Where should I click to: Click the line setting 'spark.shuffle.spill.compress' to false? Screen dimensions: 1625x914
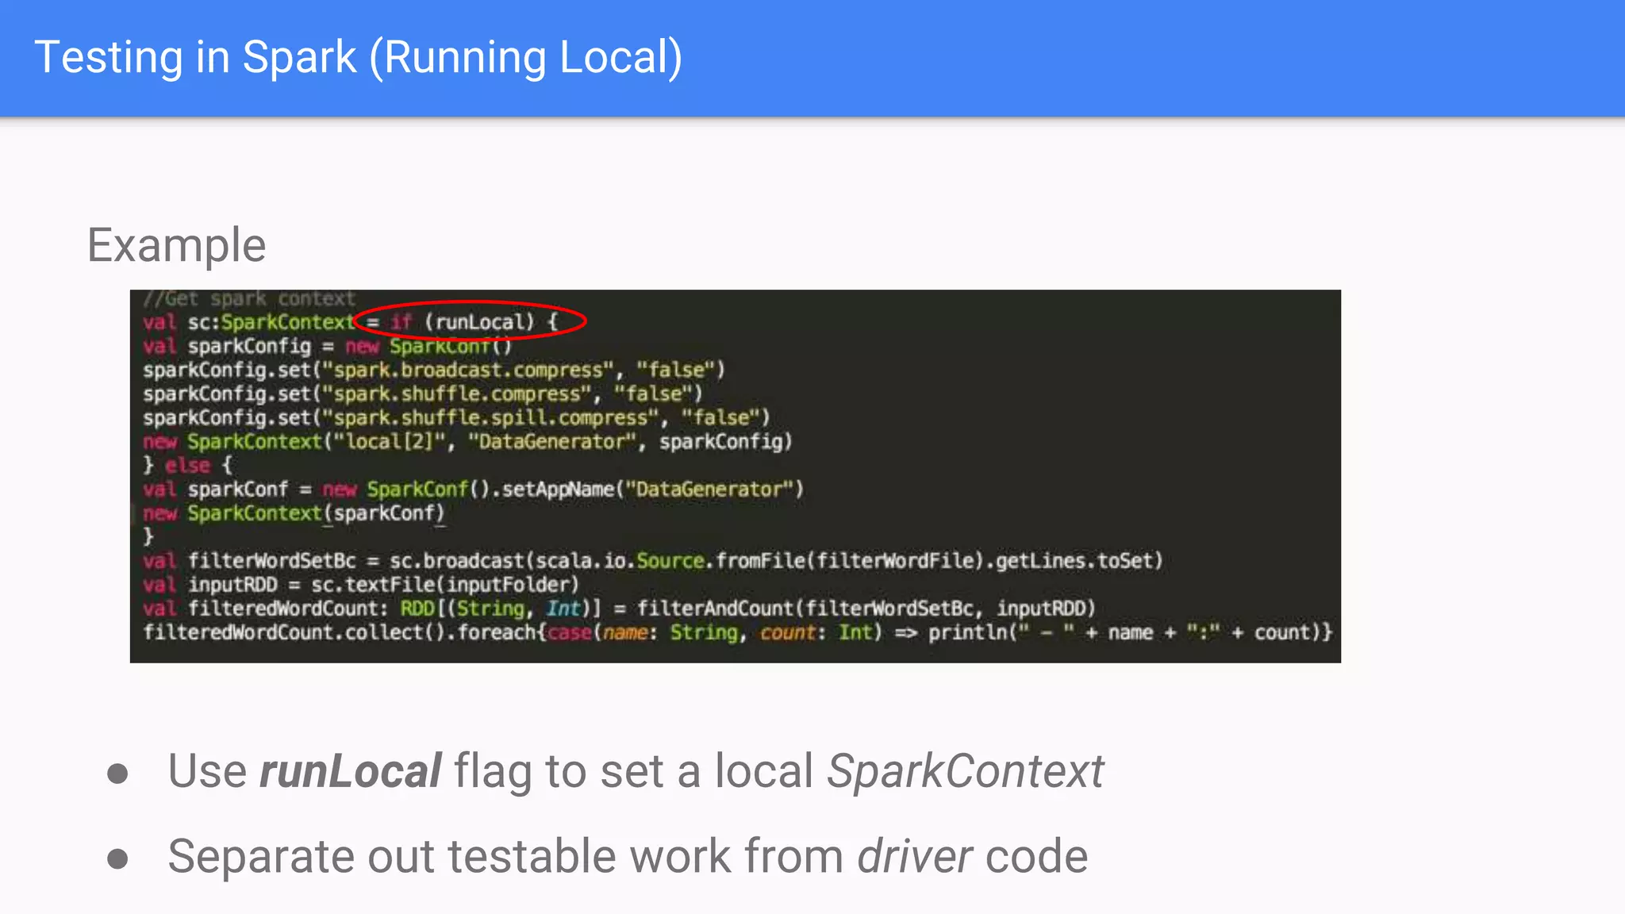point(456,417)
